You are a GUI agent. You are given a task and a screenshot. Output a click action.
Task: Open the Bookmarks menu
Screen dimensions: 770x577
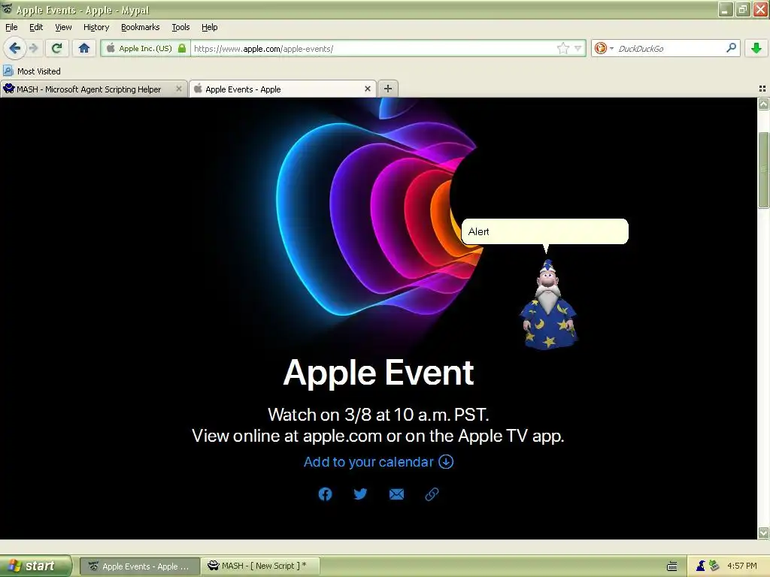coord(141,27)
